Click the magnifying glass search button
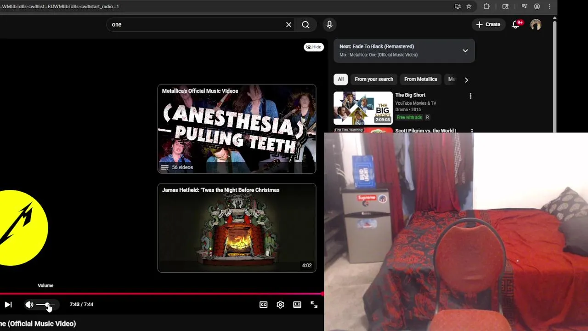Viewport: 588px width, 331px height. 305,25
